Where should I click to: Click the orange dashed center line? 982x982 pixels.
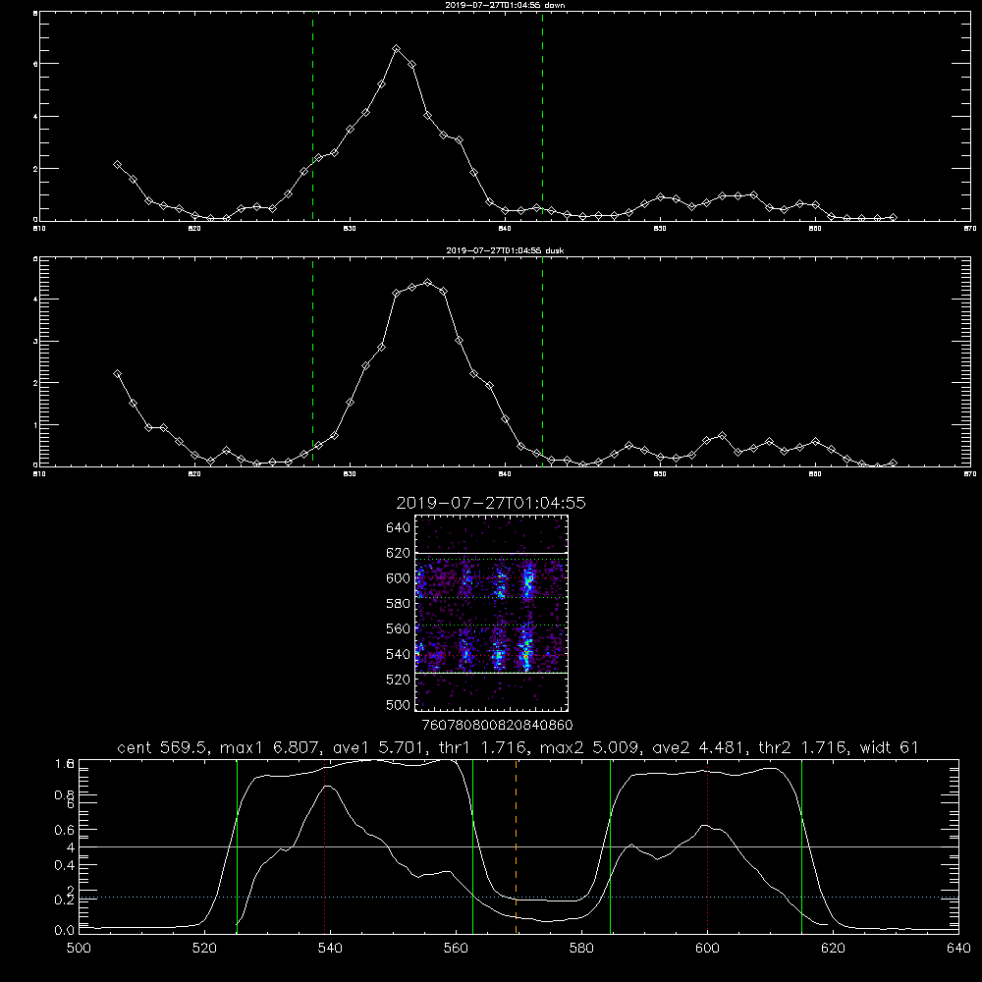[517, 846]
